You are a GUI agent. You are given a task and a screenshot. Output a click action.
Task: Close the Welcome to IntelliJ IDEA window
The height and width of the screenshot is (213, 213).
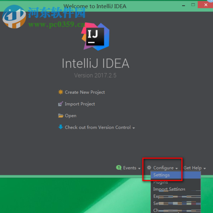point(206,5)
